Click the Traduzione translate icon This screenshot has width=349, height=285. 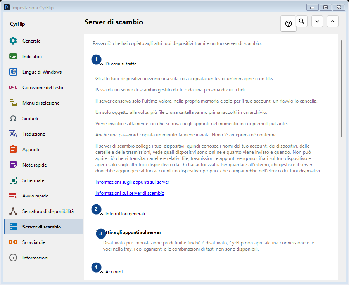(13, 134)
